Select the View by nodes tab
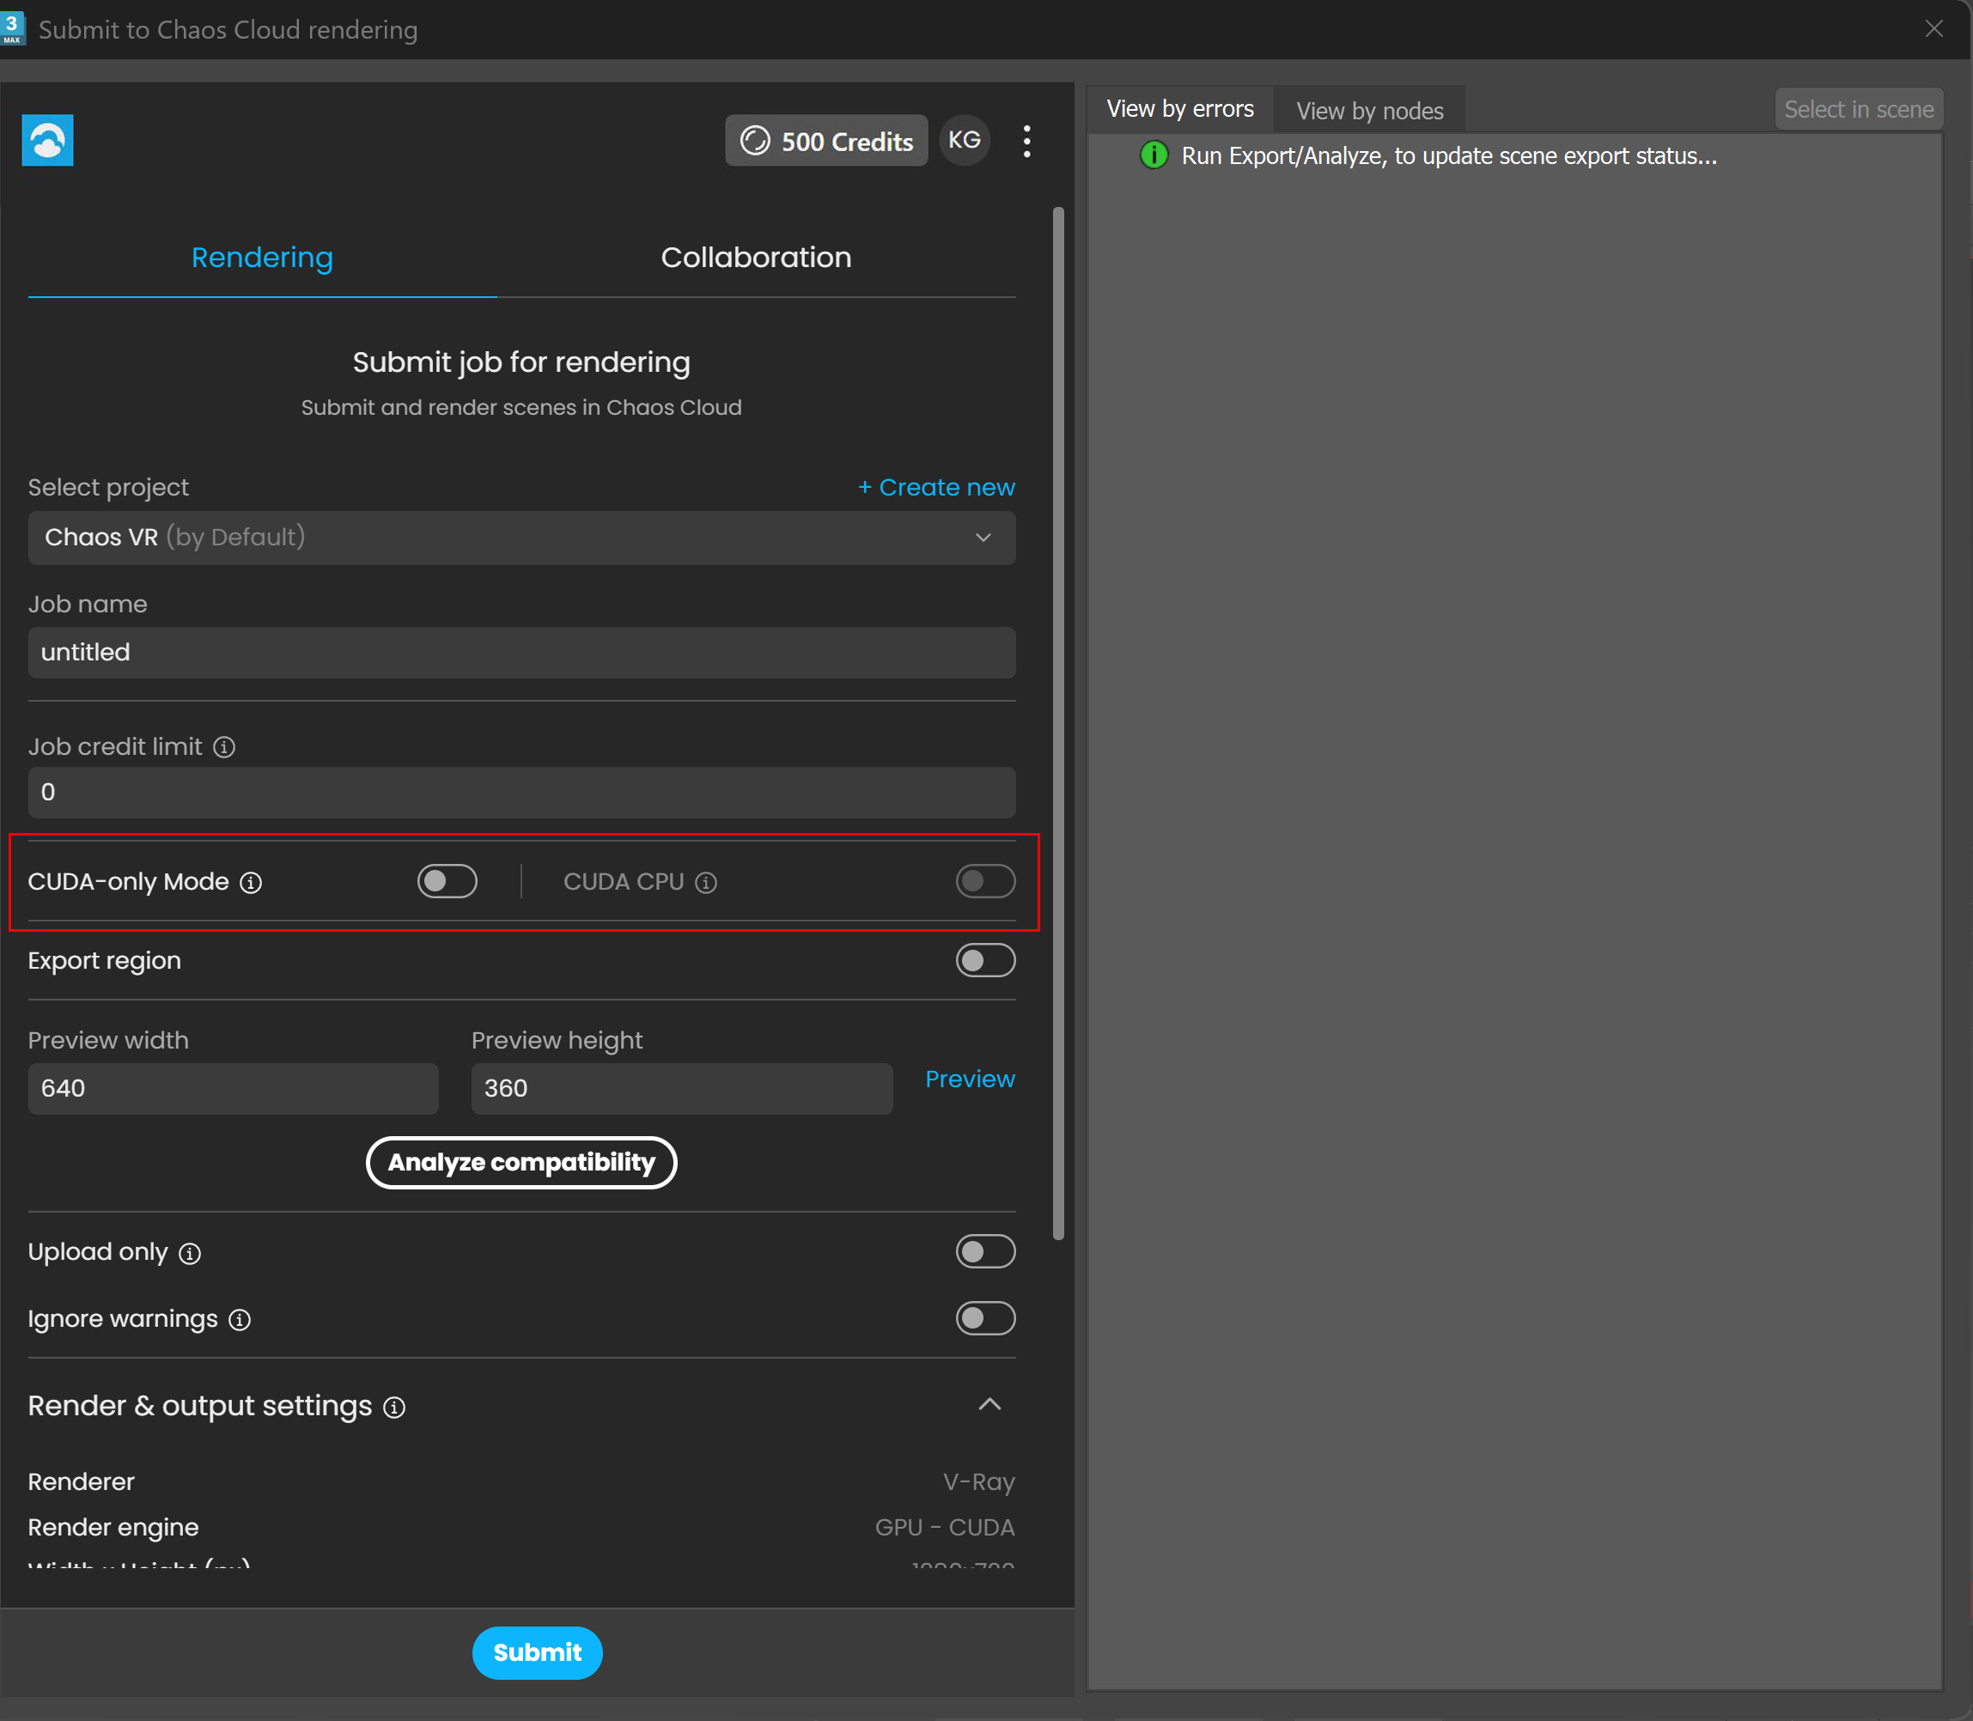1973x1721 pixels. [1370, 112]
